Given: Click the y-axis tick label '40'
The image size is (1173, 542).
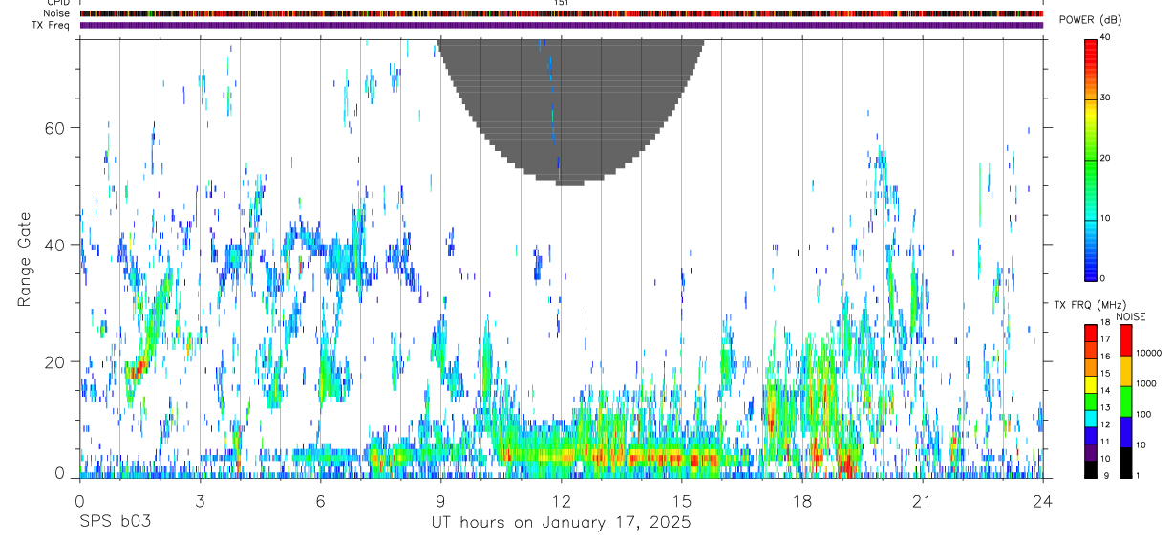Looking at the screenshot, I should tap(53, 245).
